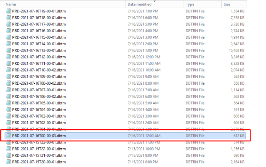Click the file icon of PRD-2021-07-16T19-00-01.dbtrn

[x=9, y=11]
